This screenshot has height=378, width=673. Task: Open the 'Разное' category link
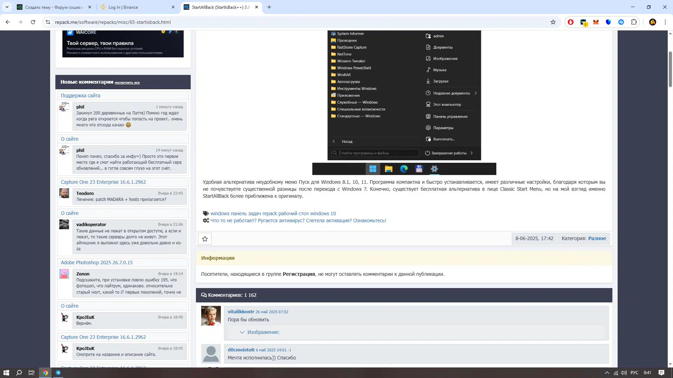coord(597,238)
